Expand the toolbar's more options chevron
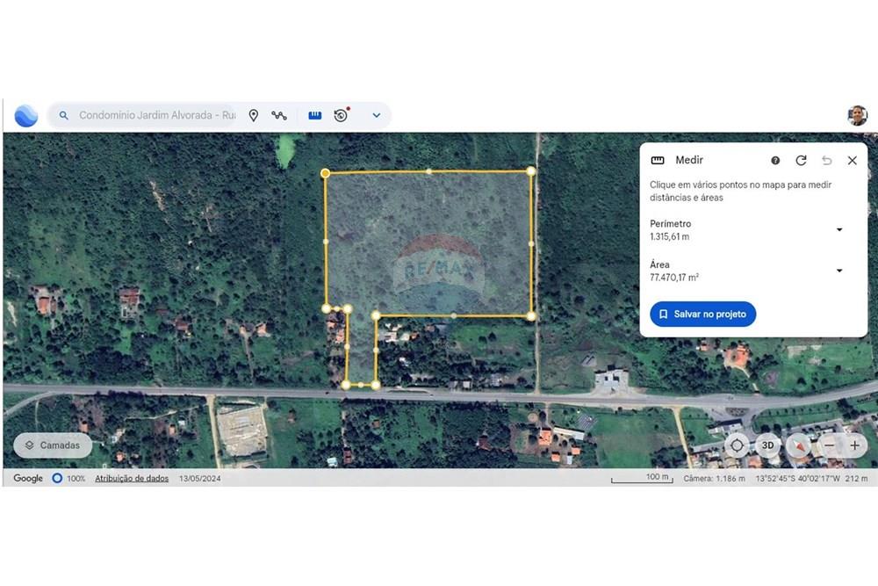Image resolution: width=878 pixels, height=586 pixels. click(377, 115)
